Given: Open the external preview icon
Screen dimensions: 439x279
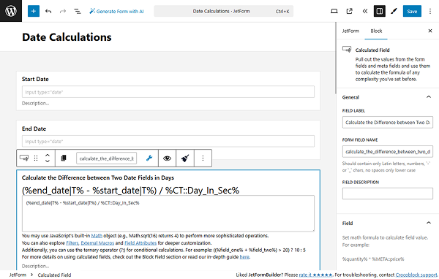Looking at the screenshot, I should point(350,11).
